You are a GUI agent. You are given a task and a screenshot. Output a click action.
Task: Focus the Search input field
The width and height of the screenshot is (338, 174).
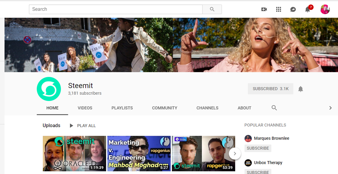(116, 9)
